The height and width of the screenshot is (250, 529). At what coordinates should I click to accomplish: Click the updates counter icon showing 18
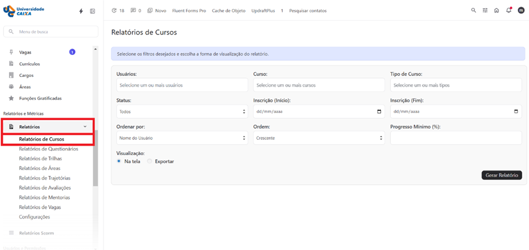point(118,11)
